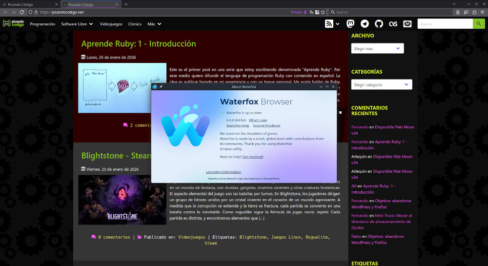Open the browser account icon

click(x=458, y=12)
